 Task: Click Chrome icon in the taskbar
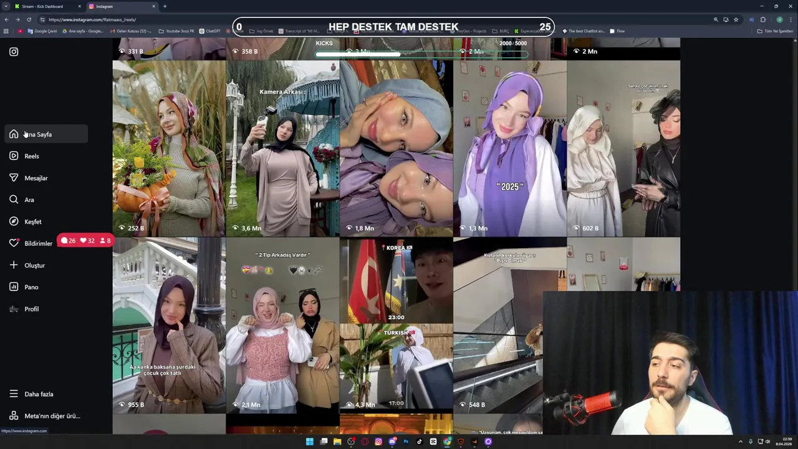point(447,442)
